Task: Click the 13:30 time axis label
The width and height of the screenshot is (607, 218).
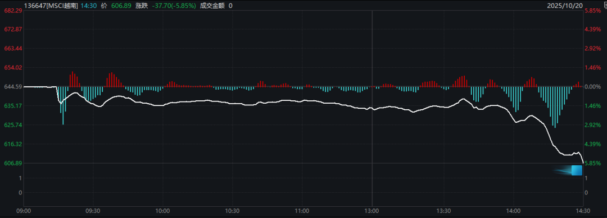Action: [x=443, y=211]
